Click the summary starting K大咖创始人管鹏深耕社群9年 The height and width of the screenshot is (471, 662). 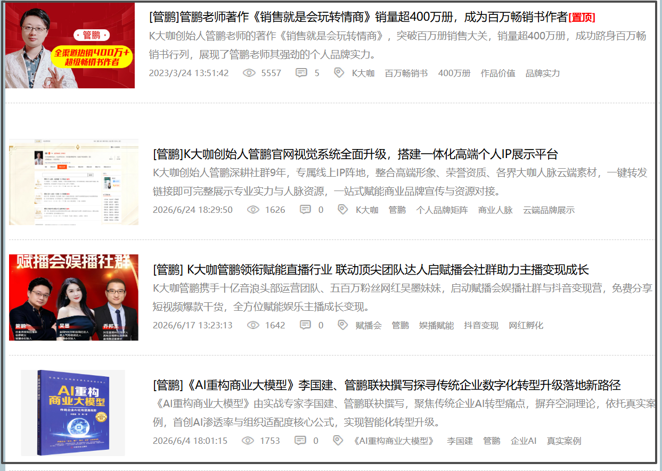[x=401, y=182]
